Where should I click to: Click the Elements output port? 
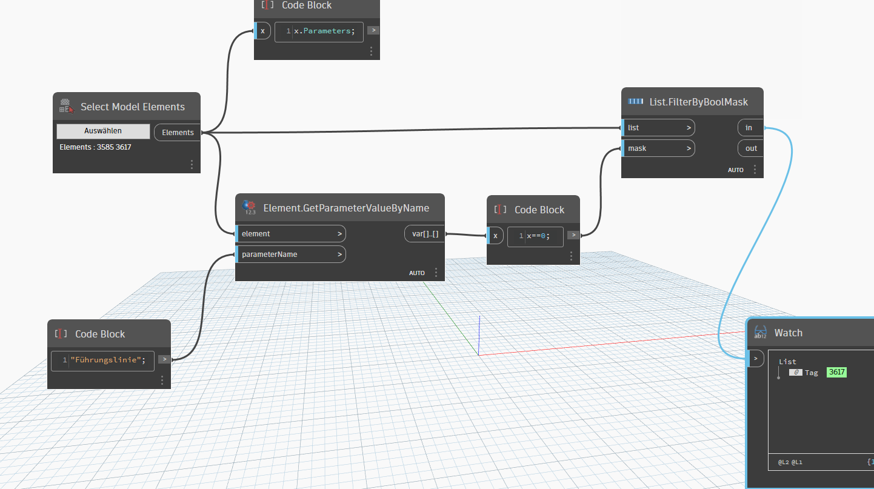(177, 132)
